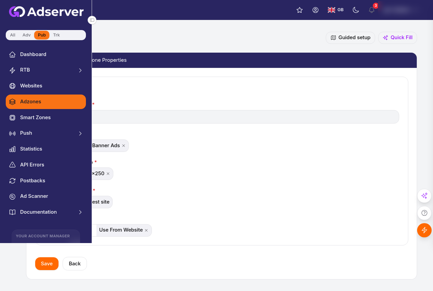The width and height of the screenshot is (433, 291).
Task: Open notifications bell with badge 3
Action: (x=371, y=10)
